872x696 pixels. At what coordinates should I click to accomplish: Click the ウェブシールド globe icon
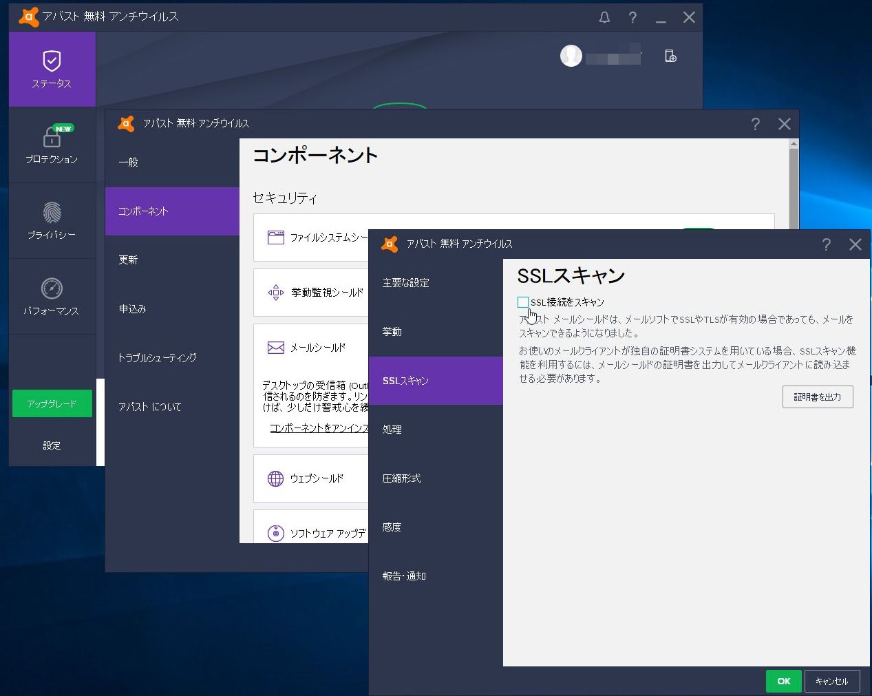pos(275,478)
